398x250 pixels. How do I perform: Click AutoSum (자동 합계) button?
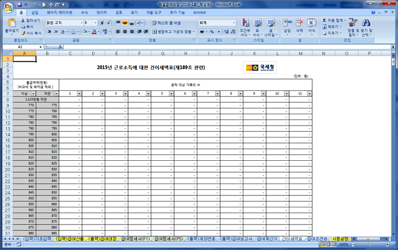click(334, 20)
